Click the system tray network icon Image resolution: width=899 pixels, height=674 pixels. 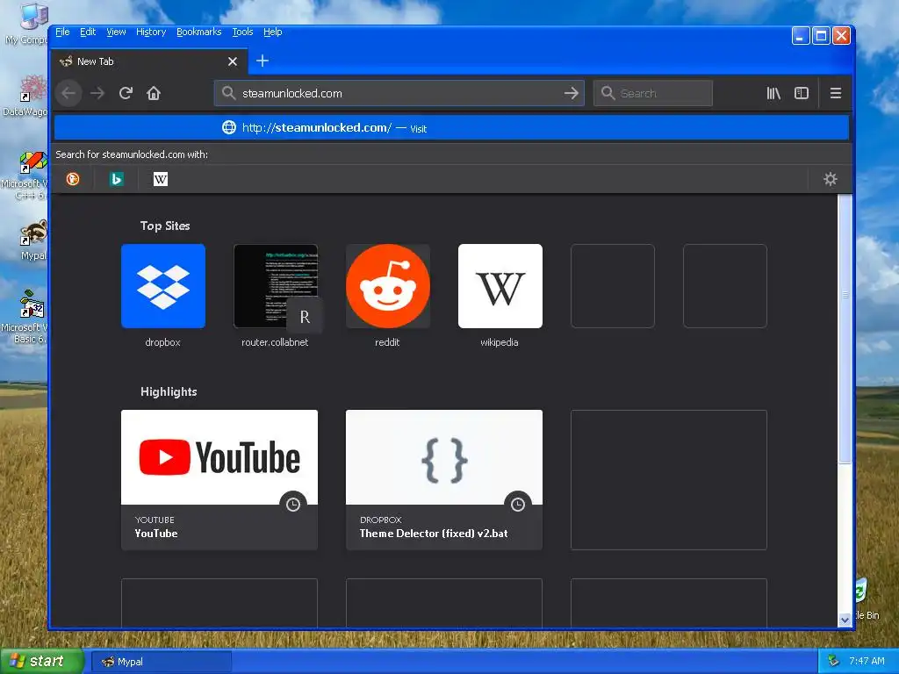[x=833, y=661]
